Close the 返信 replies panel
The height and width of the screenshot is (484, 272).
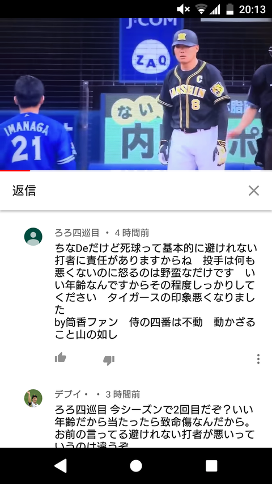[253, 191]
